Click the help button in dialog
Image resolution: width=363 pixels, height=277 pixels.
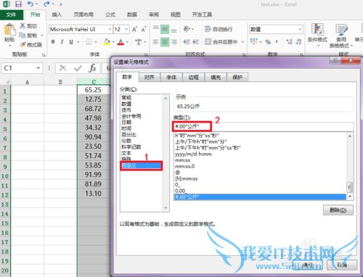coord(335,60)
